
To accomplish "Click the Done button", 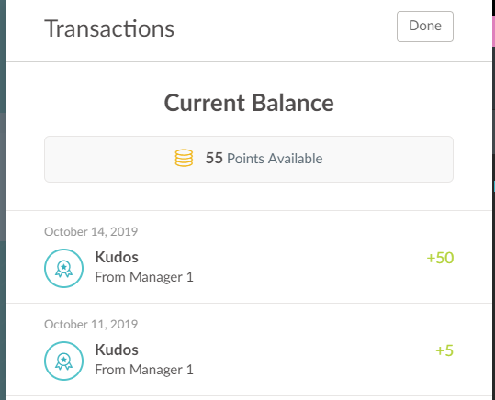I will [x=425, y=27].
